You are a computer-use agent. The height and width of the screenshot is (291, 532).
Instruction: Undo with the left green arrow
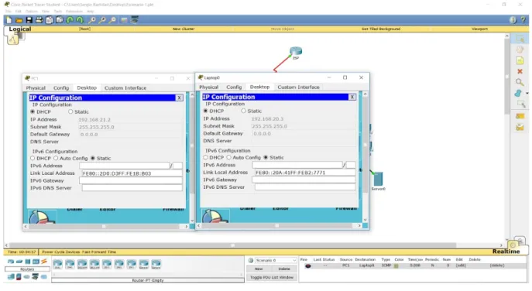[x=70, y=20]
